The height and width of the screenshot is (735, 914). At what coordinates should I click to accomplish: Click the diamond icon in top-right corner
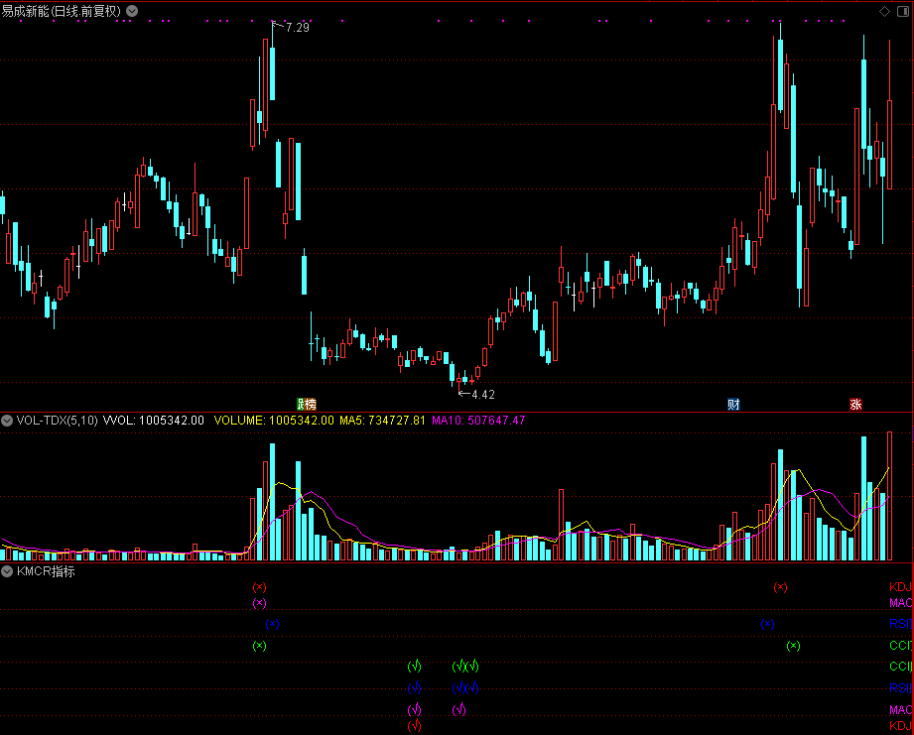point(884,11)
